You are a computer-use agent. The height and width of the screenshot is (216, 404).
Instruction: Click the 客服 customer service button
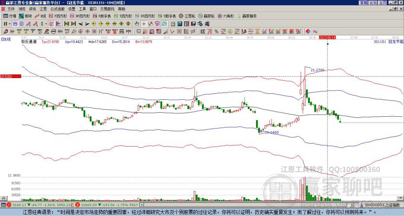click(x=363, y=3)
